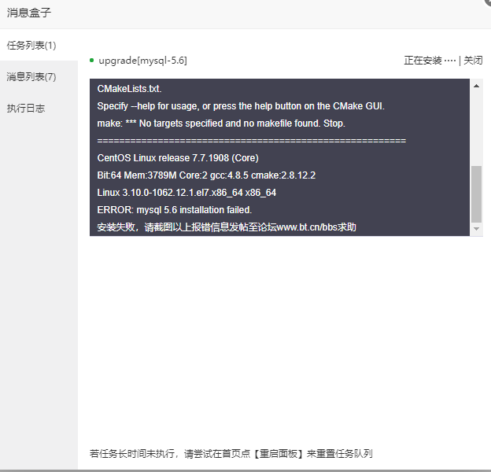This screenshot has width=491, height=472.
Task: Click the 重启面板 hint text at bottom
Action: point(231,454)
